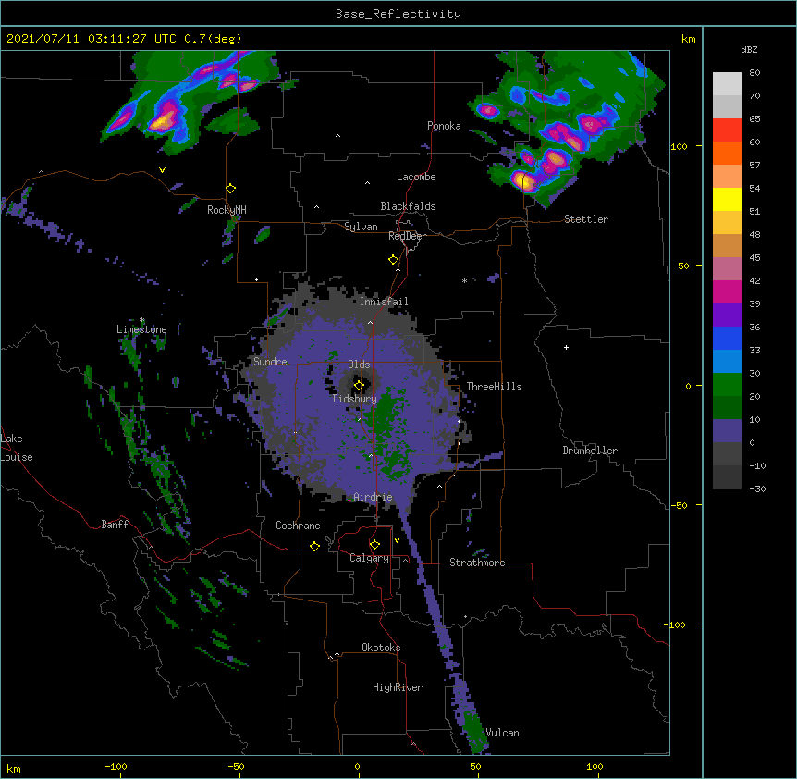797x779 pixels.
Task: Click the yellow diamond marker above Calgary label
Action: coord(374,544)
